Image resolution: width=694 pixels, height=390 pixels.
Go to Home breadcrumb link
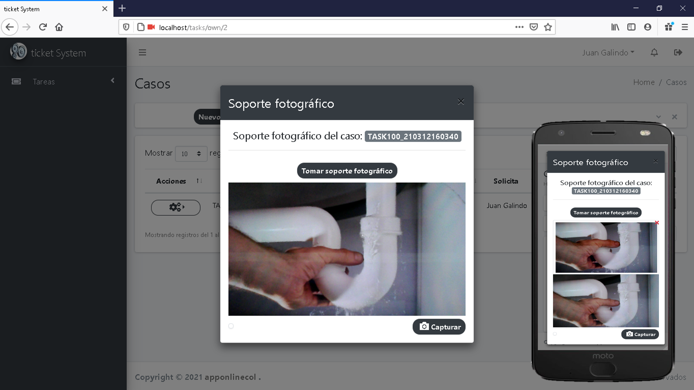644,82
